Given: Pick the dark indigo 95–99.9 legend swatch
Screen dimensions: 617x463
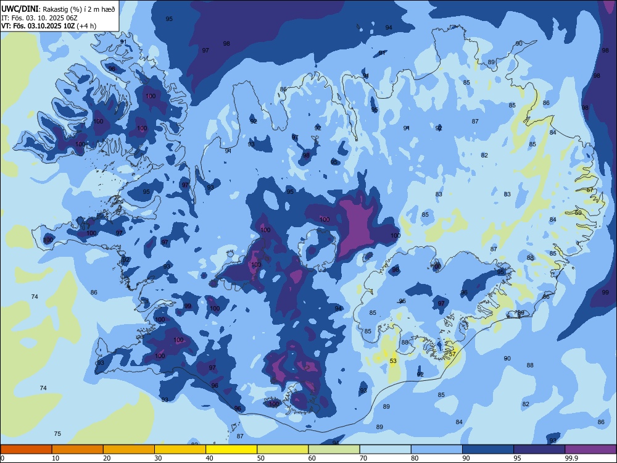Looking at the screenshot, I should [x=539, y=449].
